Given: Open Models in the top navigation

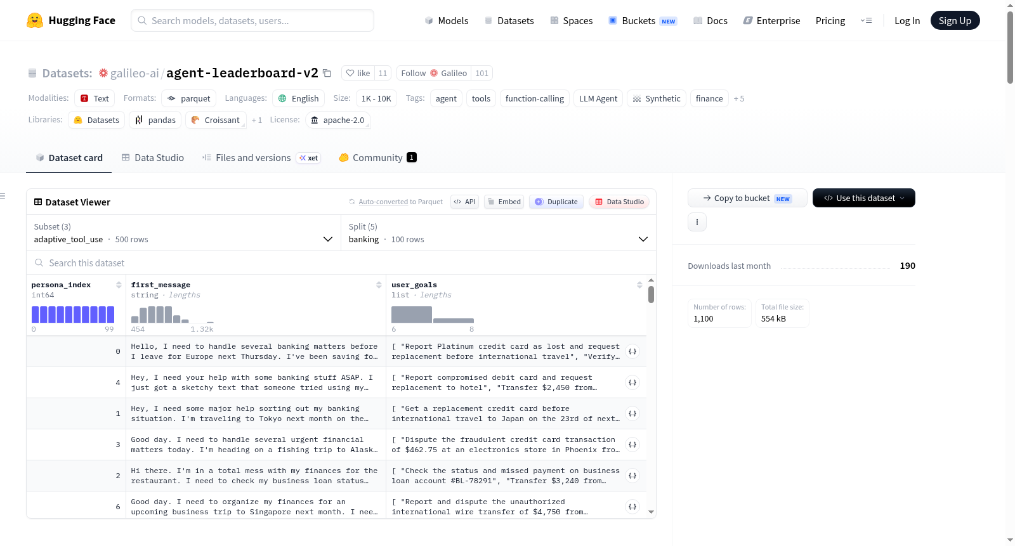Looking at the screenshot, I should click(x=447, y=20).
